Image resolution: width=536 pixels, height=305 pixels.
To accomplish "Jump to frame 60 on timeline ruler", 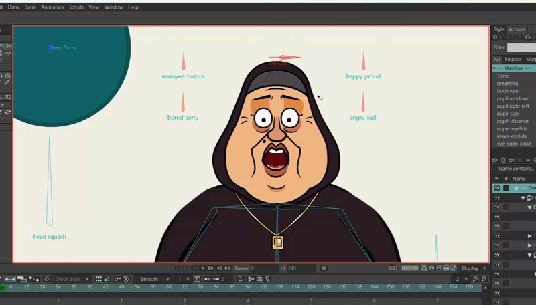I will pyautogui.click(x=153, y=287).
